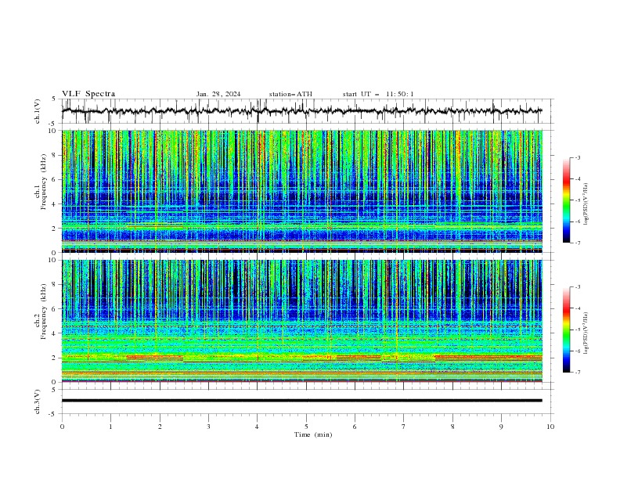This screenshot has width=620, height=479.
Task: Click inside the ch.1 spectrogram panel
Action: [302, 191]
